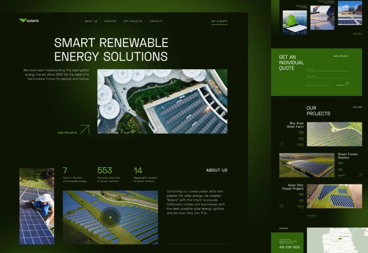The width and height of the screenshot is (368, 253).
Task: Click the San Francisco map marker
Action: click(x=340, y=239)
